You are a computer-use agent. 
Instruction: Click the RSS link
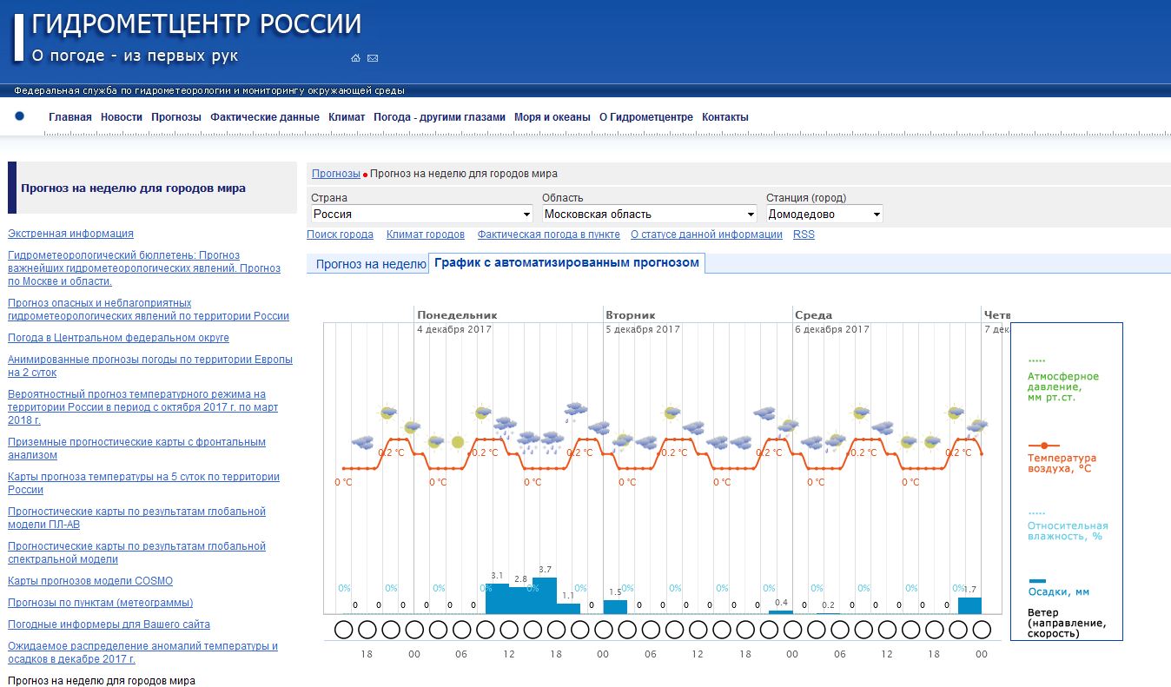(804, 235)
